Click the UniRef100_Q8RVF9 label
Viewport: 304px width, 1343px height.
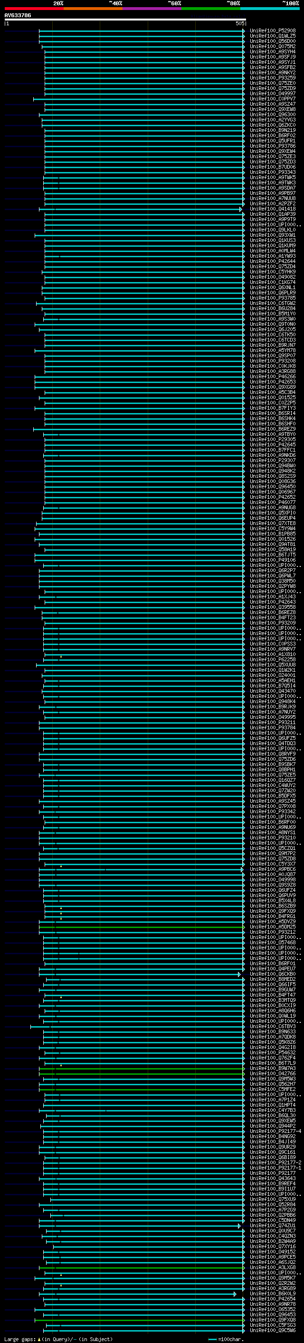(x=272, y=754)
